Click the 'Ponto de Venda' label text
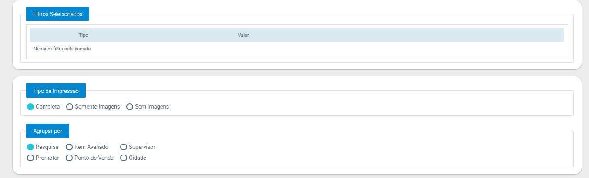 point(94,158)
